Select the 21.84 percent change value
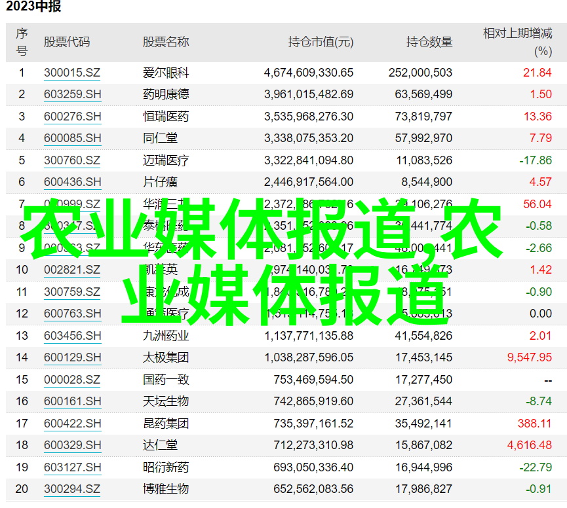The height and width of the screenshot is (508, 567). click(538, 73)
